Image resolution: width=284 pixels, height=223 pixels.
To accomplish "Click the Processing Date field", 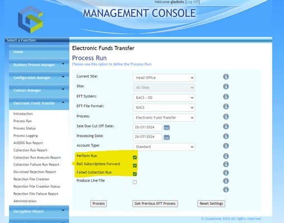I will pyautogui.click(x=147, y=137).
